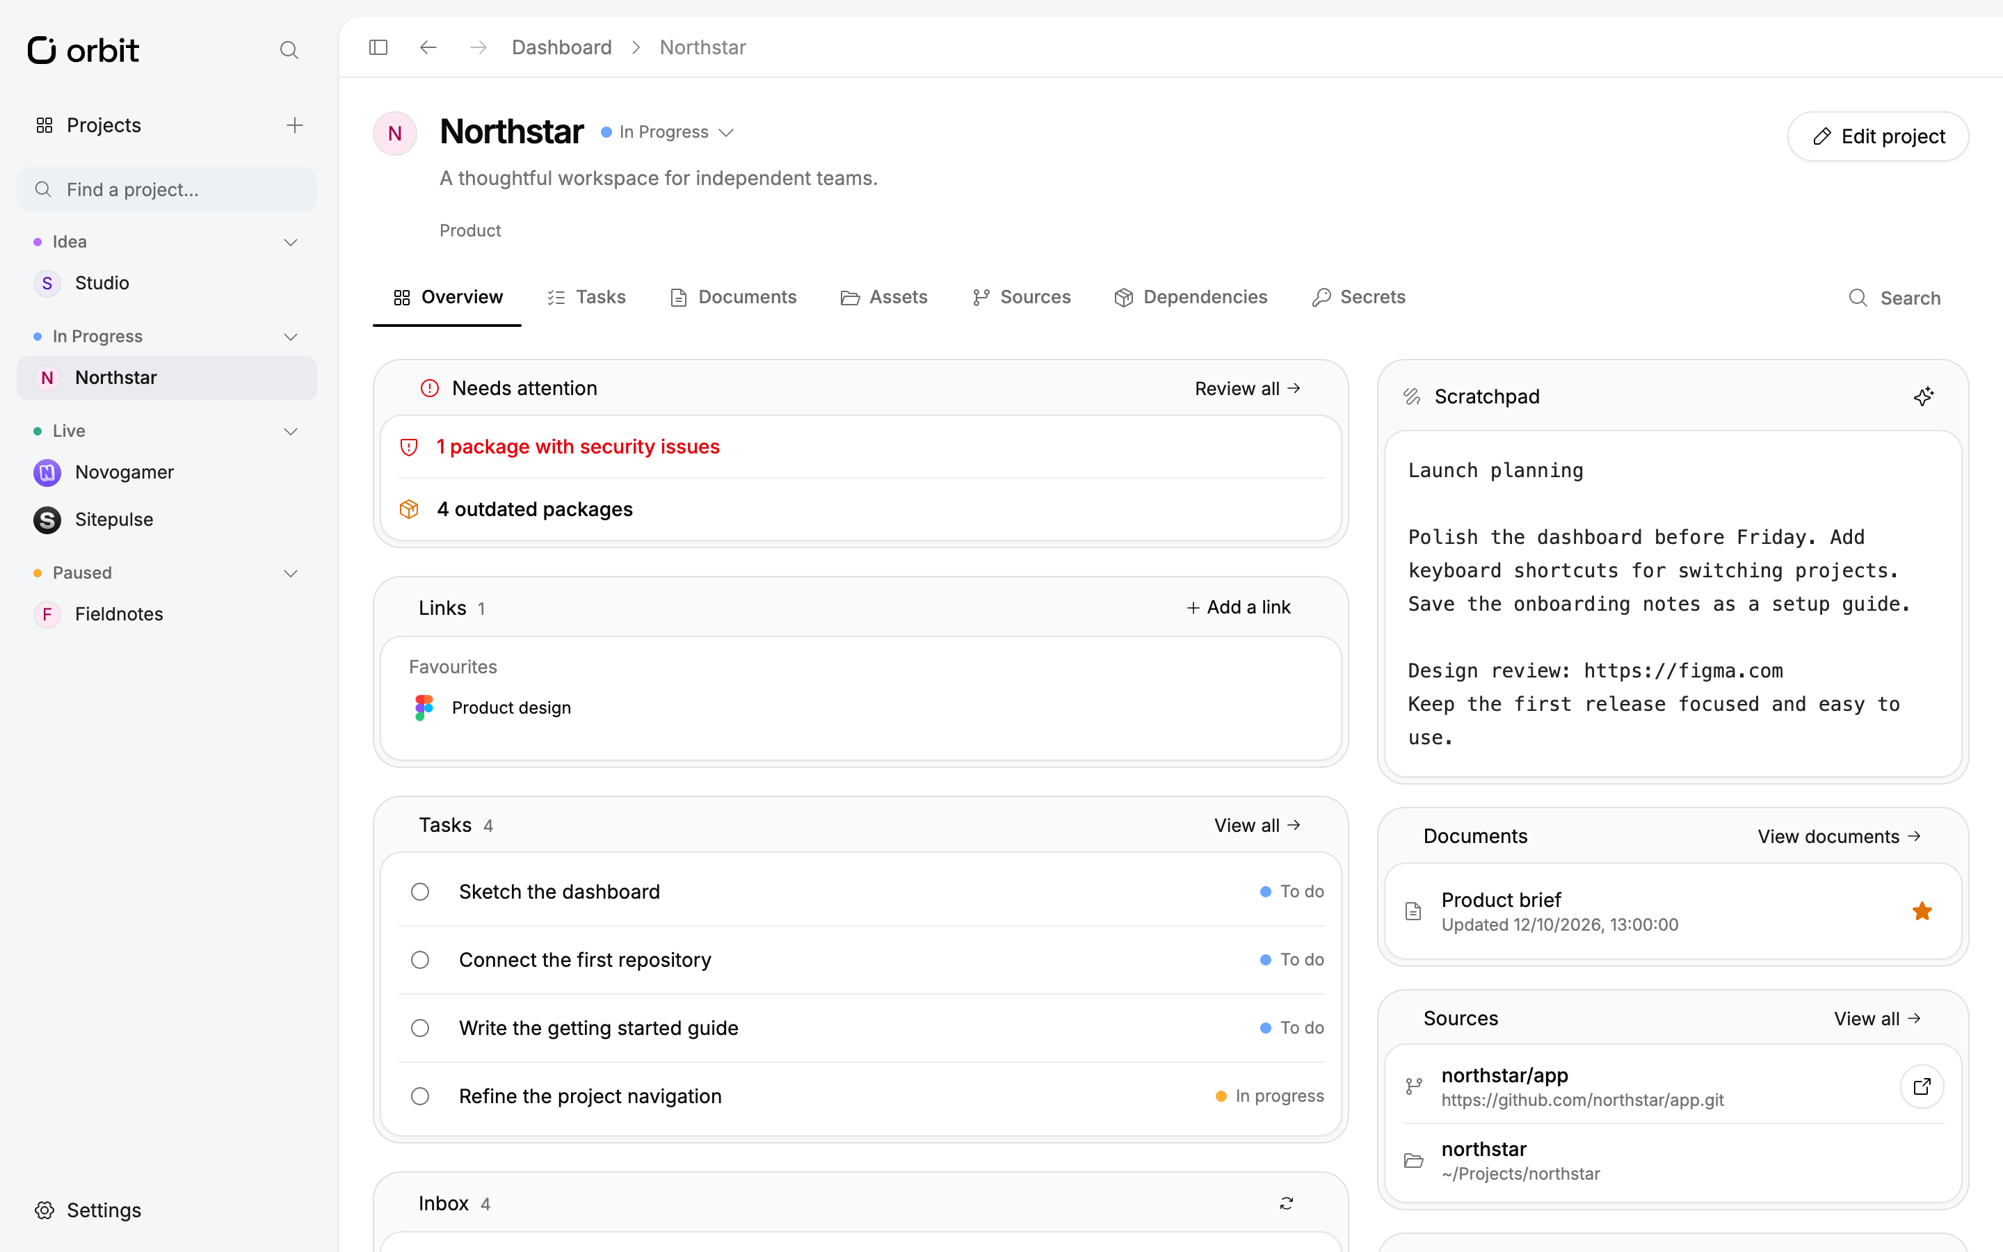Click Add a link

coord(1238,607)
